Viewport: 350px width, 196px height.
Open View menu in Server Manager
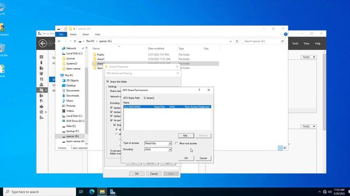pyautogui.click(x=306, y=44)
